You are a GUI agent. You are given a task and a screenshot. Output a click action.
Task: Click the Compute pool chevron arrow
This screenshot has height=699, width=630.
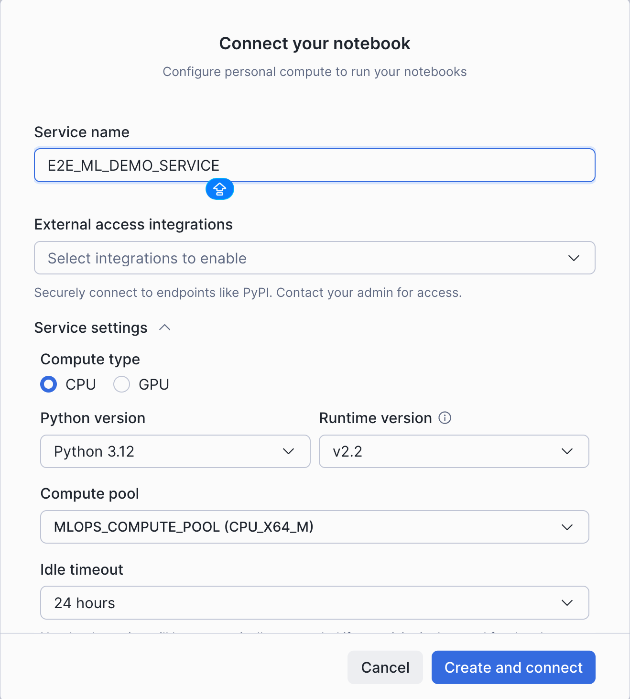point(567,527)
